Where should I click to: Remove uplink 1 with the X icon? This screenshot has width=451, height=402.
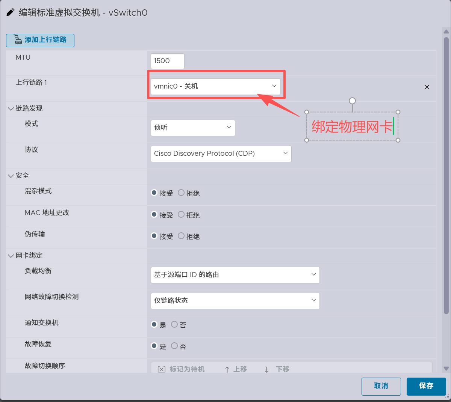point(427,87)
